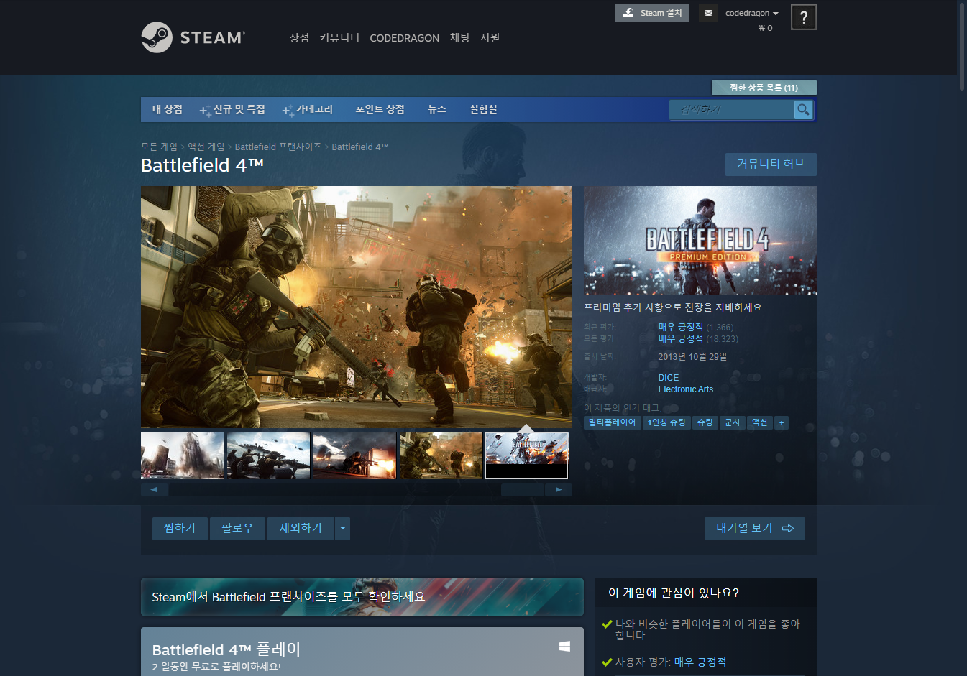
Task: Click the Battlefield 4 Premium Edition header image
Action: click(x=700, y=240)
